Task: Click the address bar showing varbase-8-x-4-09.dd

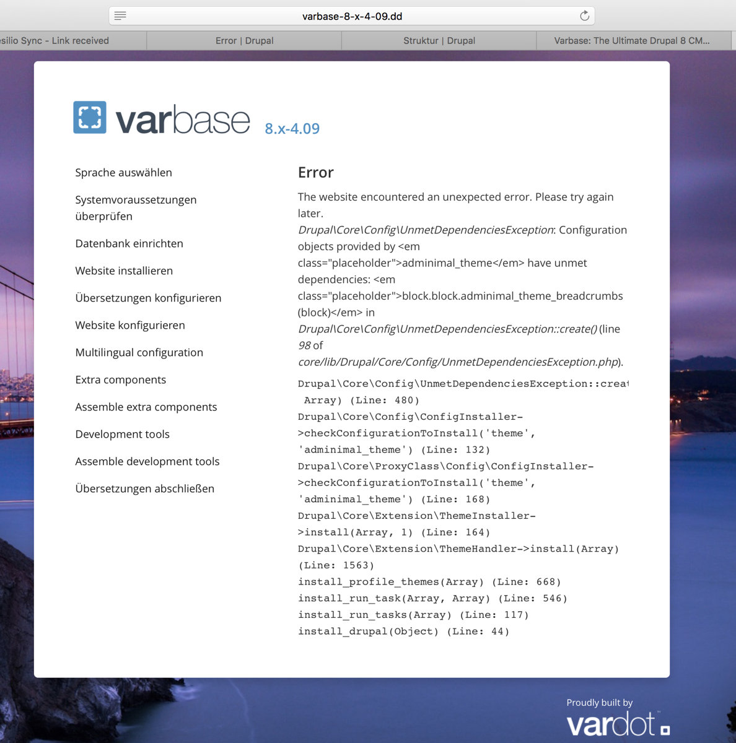Action: (352, 15)
